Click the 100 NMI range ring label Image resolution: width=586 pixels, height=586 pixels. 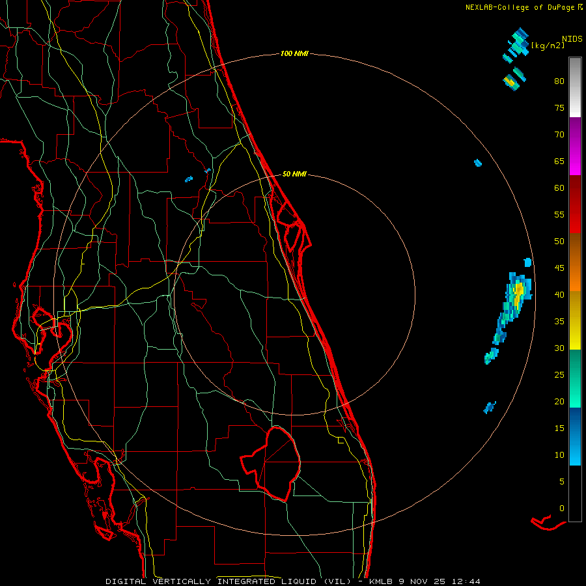294,54
